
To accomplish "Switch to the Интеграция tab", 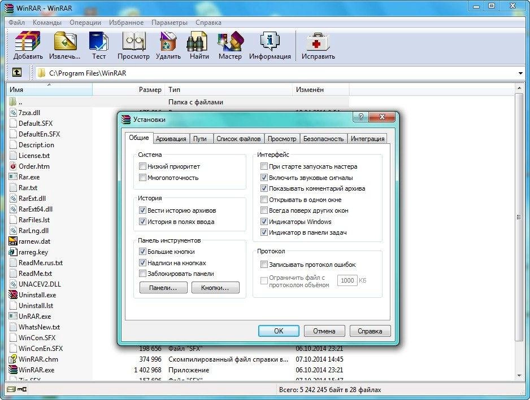I will click(367, 139).
